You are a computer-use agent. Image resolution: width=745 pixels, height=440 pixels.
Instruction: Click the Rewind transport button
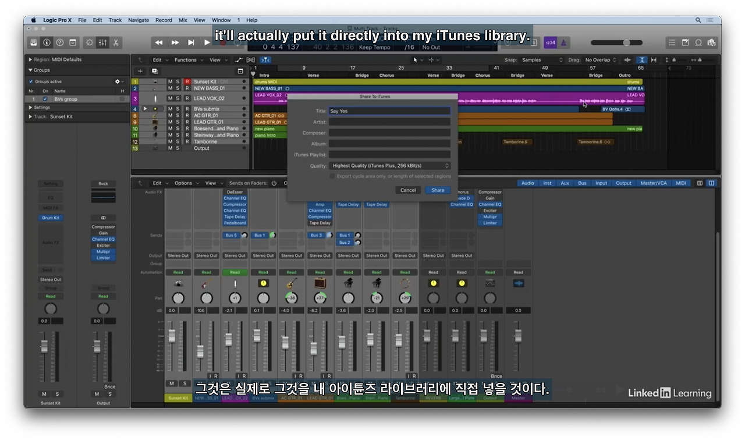pyautogui.click(x=159, y=42)
